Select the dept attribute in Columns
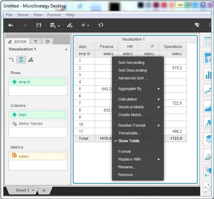This screenshot has height=199, width=214. coord(38,114)
